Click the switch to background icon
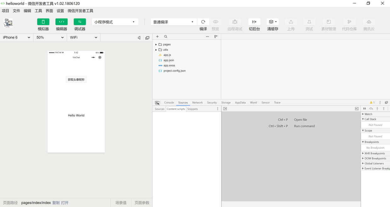 (x=254, y=22)
